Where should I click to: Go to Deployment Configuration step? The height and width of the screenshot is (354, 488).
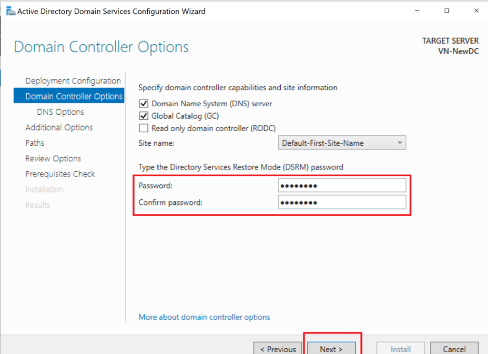point(73,81)
